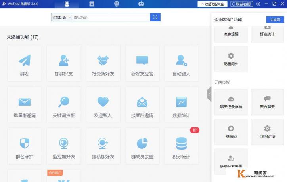This screenshot has height=182, width=287.
Task: Switch to the skull icon tab
Action: [117, 4]
